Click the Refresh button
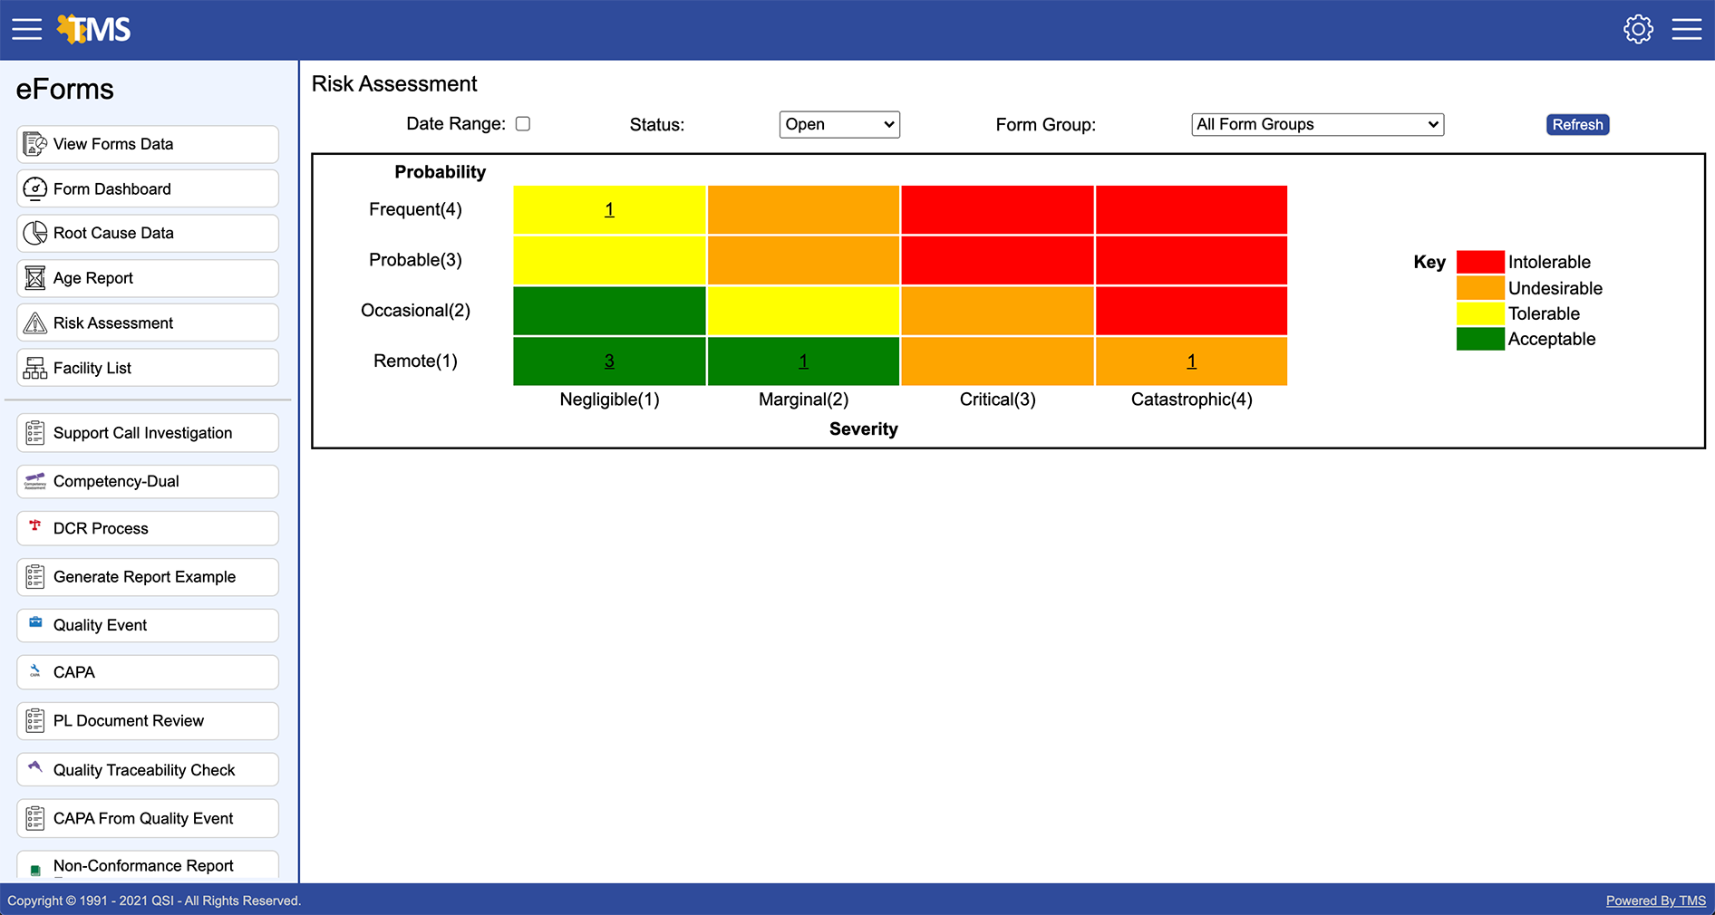The image size is (1715, 915). click(x=1577, y=124)
